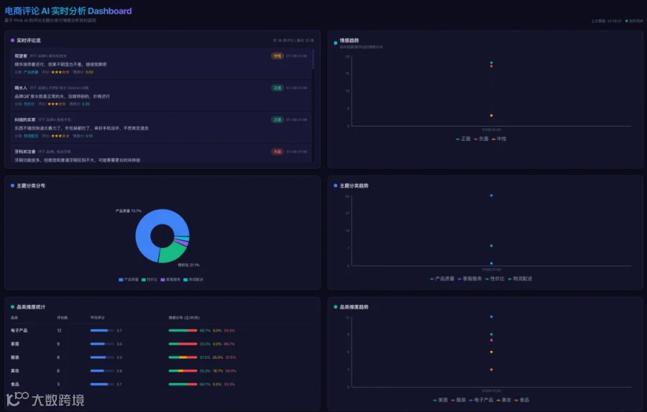Click the highest blue point in 主题分类趋势

click(491, 196)
